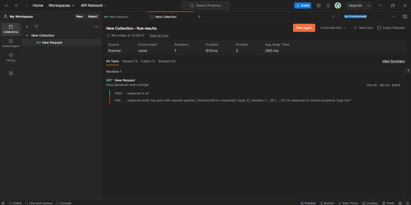Switch to the Failed (1) tab
411x205 pixels.
[148, 61]
